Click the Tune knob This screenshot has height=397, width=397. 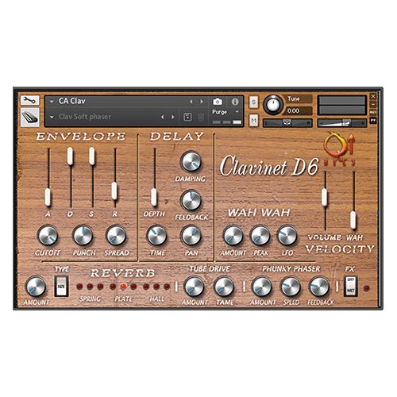(273, 105)
